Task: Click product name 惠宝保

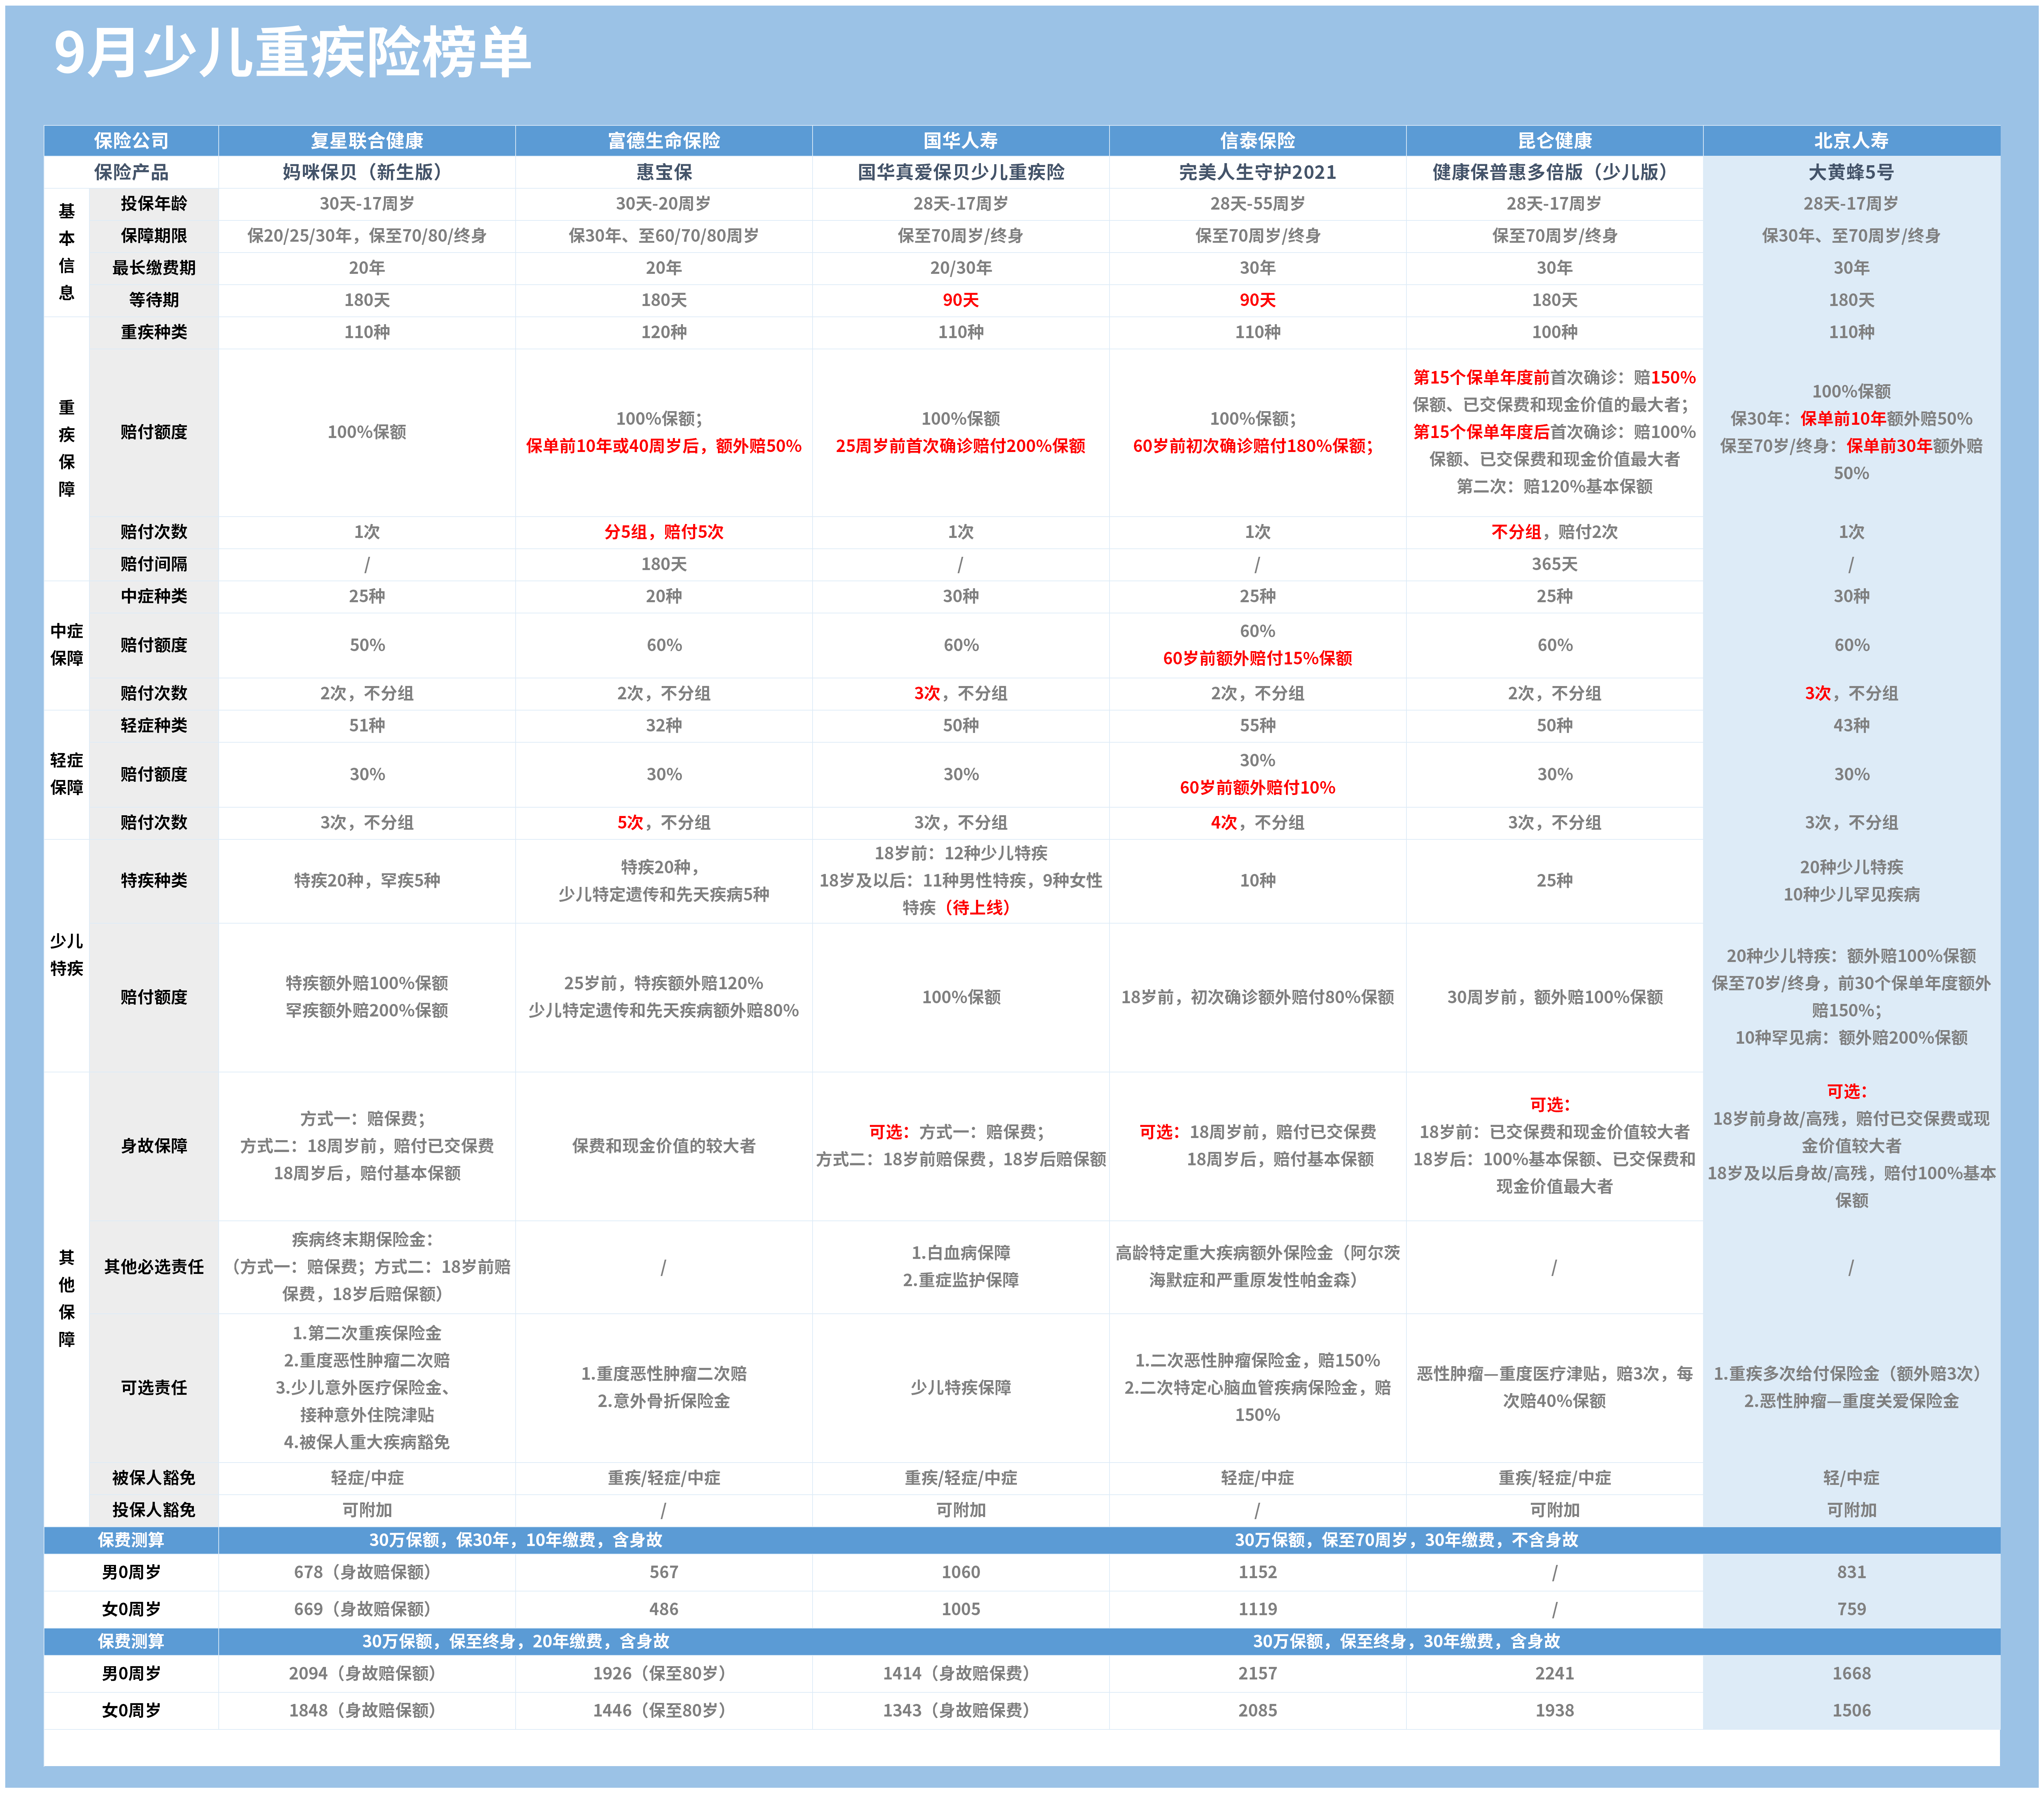Action: [x=664, y=172]
